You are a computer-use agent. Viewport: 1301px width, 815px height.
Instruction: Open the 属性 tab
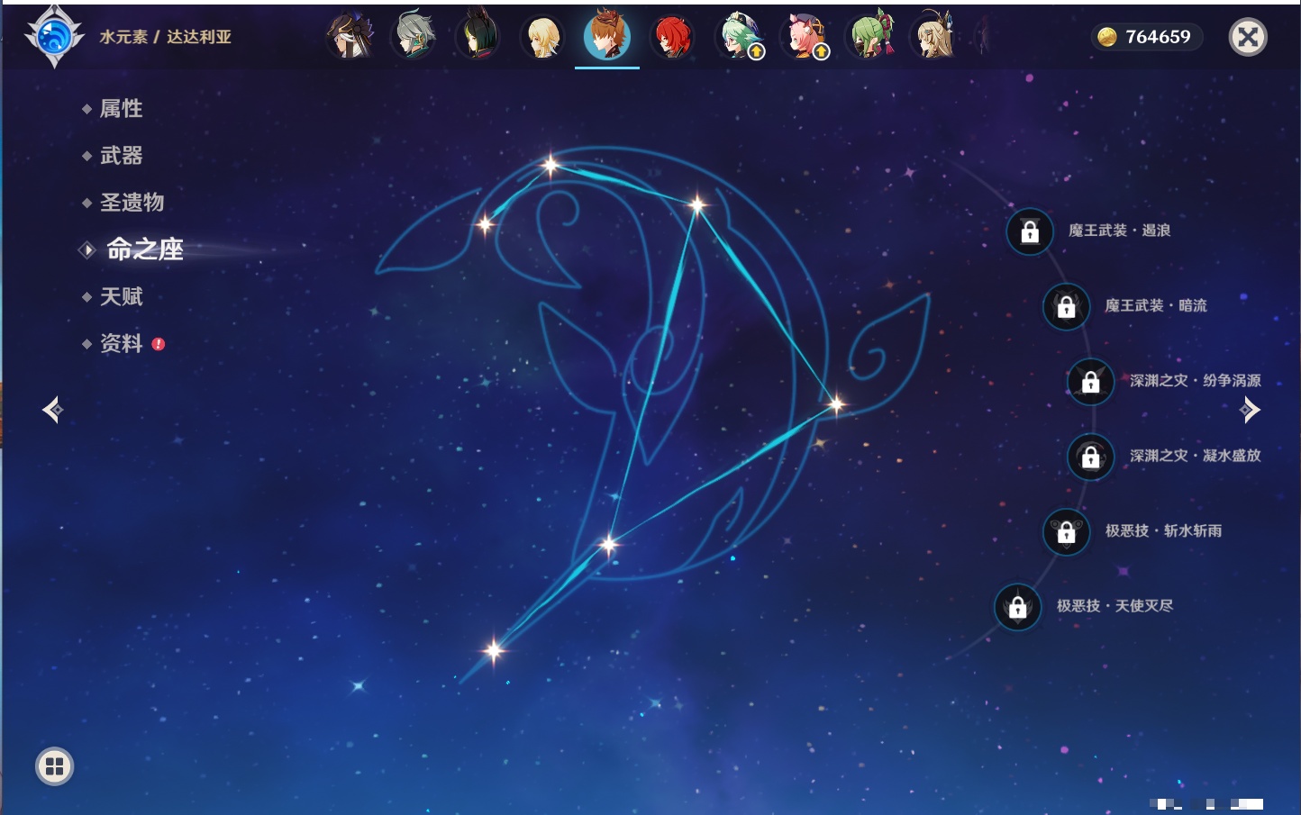click(x=121, y=109)
